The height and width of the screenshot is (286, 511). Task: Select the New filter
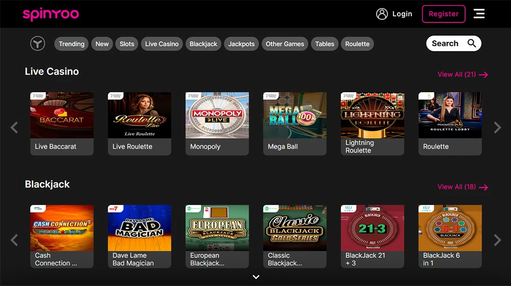click(102, 44)
